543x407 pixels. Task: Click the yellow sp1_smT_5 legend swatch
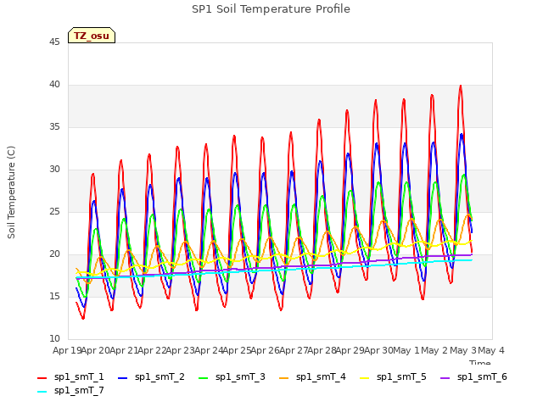click(x=364, y=378)
